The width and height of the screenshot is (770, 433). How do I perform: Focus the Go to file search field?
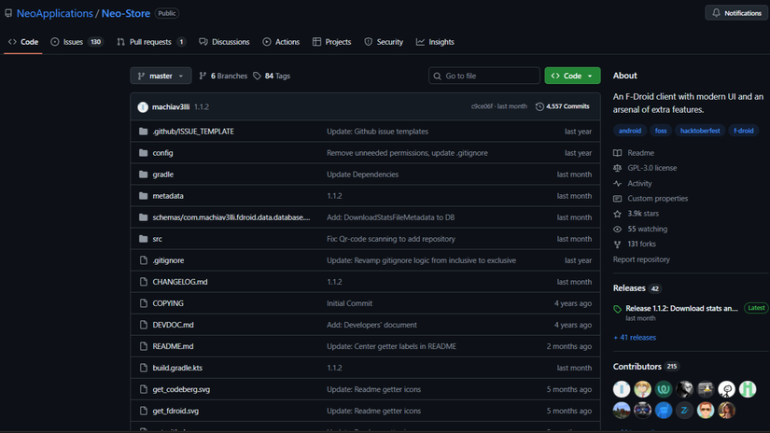(x=484, y=76)
